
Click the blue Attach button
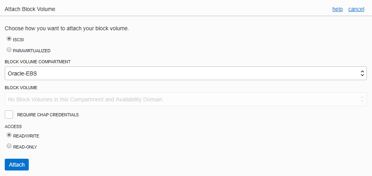(x=17, y=165)
